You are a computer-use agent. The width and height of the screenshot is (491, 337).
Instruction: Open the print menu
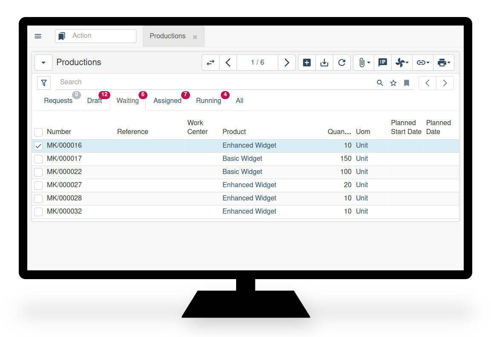pos(444,63)
